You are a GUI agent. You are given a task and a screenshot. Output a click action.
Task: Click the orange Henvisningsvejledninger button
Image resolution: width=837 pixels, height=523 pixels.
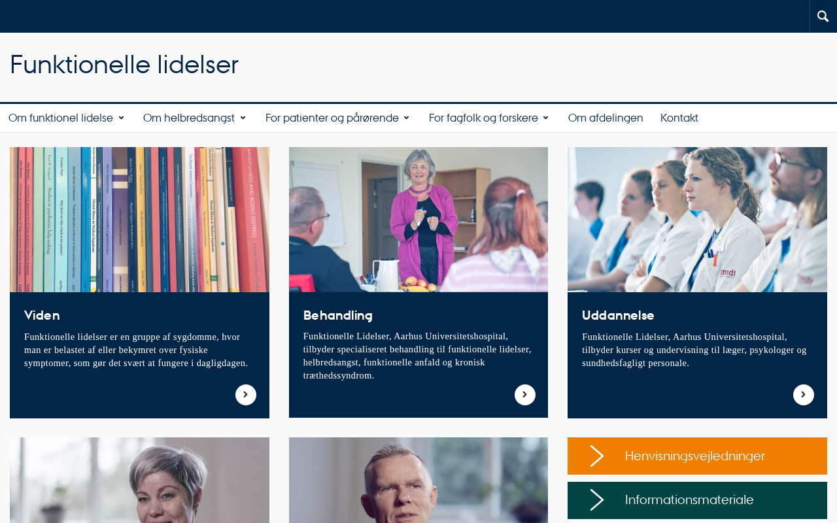coord(697,456)
